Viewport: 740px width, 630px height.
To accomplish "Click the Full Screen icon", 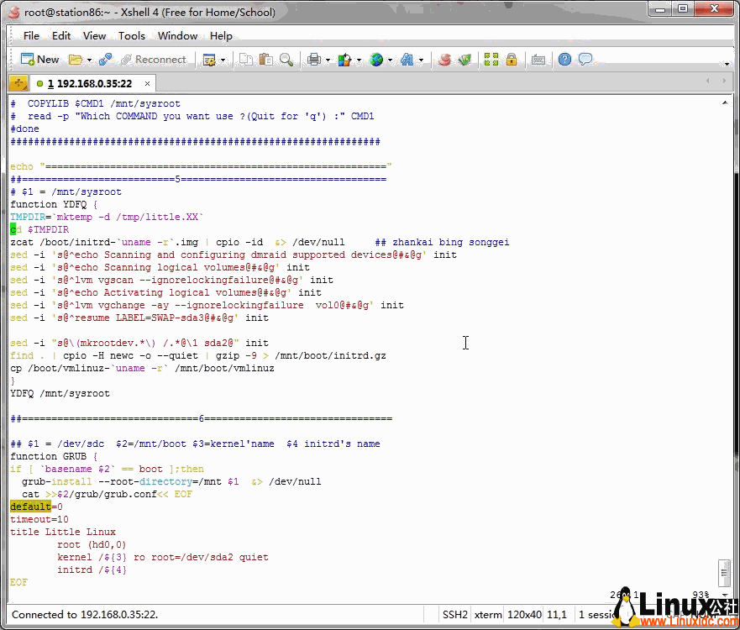I will (x=490, y=60).
